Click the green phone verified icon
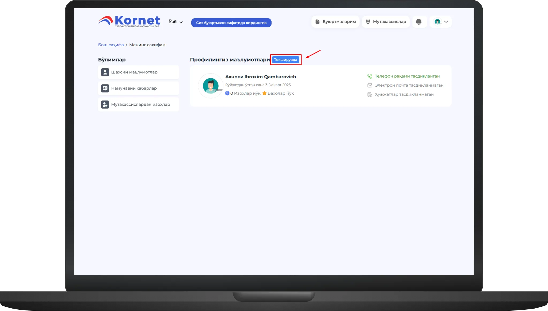Screen dimensions: 548x311 tap(370, 76)
